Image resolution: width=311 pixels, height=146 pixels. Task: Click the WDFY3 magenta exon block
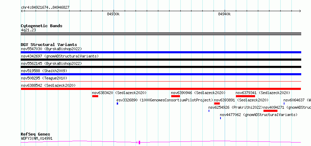[139, 142]
